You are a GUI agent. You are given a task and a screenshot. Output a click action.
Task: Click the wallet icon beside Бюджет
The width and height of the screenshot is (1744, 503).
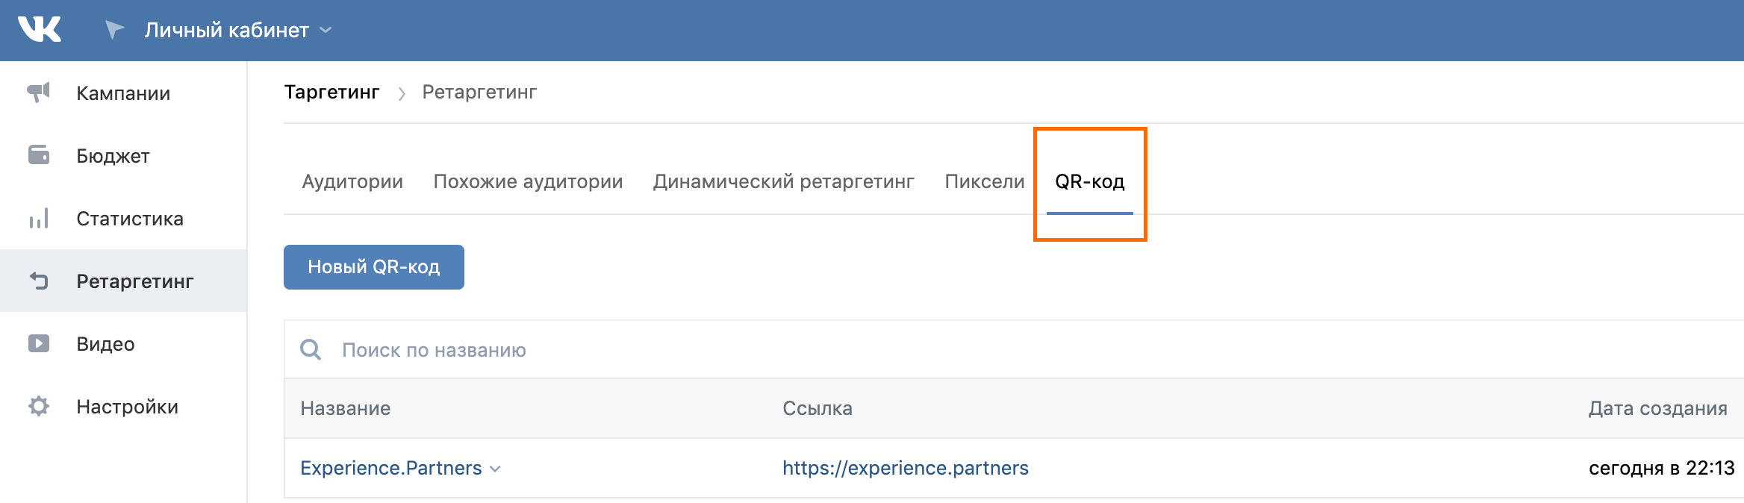39,155
